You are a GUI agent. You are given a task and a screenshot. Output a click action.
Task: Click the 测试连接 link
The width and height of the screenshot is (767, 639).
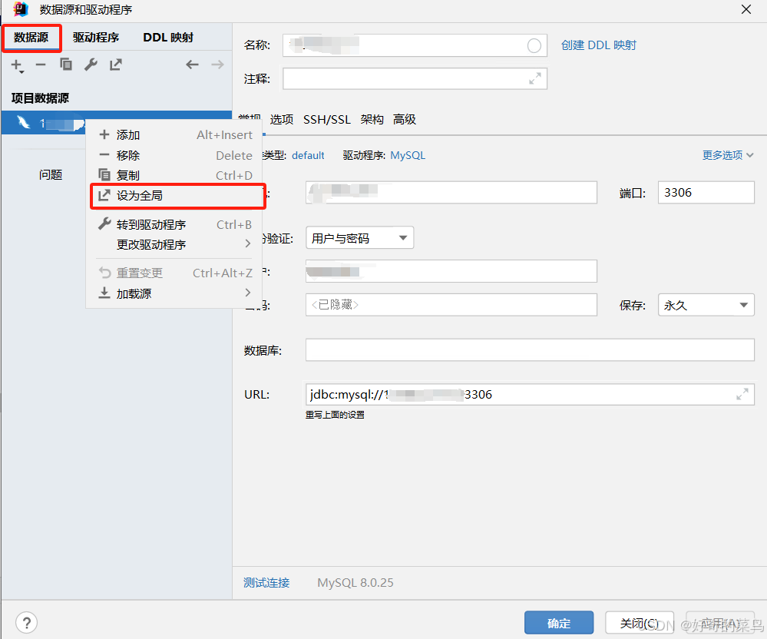point(266,583)
